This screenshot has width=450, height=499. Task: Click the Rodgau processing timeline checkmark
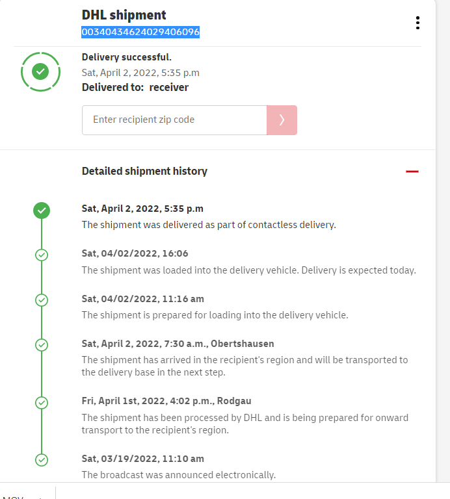(x=42, y=403)
